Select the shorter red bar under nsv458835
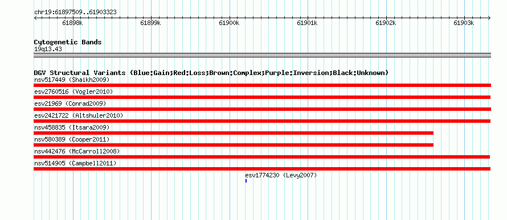The width and height of the screenshot is (507, 220). [x=234, y=133]
